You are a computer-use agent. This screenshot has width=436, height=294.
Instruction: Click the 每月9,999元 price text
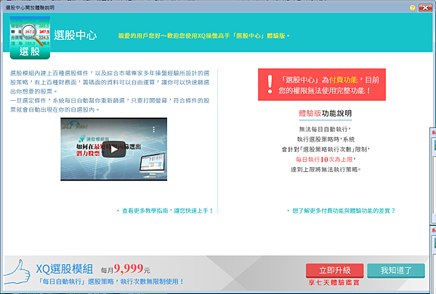click(x=126, y=269)
